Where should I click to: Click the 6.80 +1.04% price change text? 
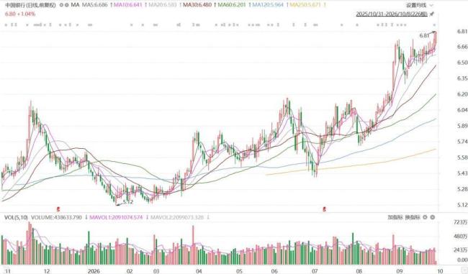[20, 14]
